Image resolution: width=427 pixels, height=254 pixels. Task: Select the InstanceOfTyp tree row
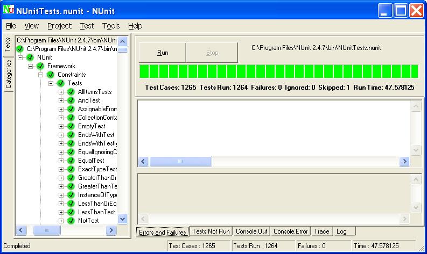coord(97,195)
